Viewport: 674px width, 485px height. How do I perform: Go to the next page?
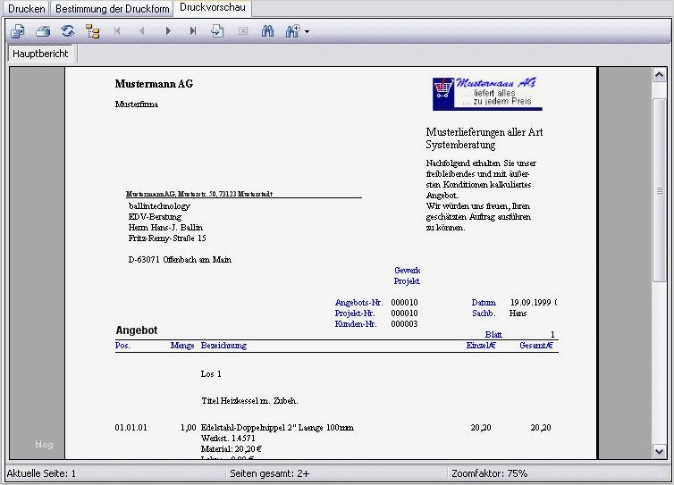[168, 31]
